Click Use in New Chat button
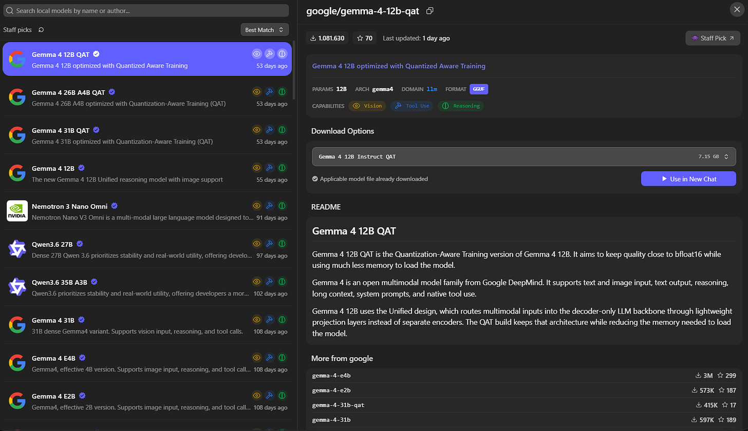 pyautogui.click(x=688, y=179)
